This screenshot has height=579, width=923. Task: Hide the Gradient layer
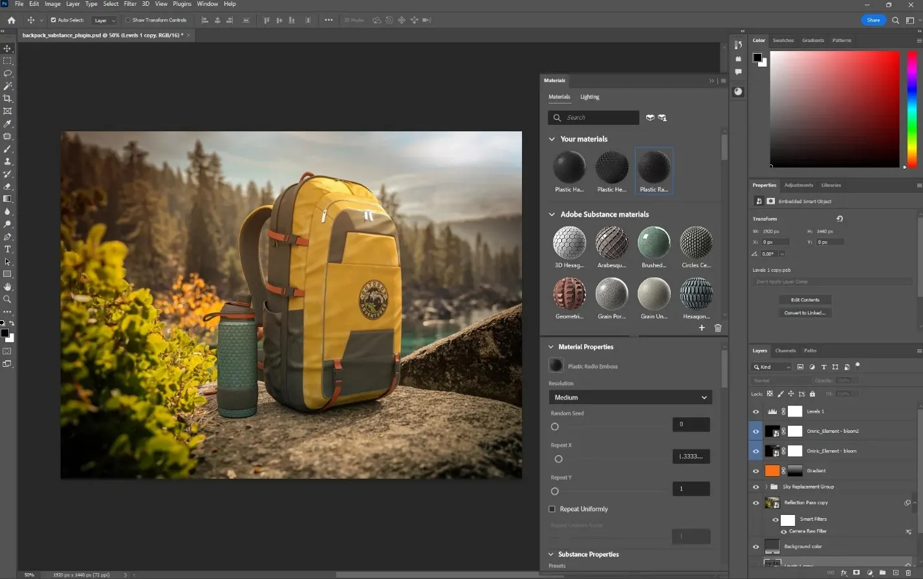[755, 470]
